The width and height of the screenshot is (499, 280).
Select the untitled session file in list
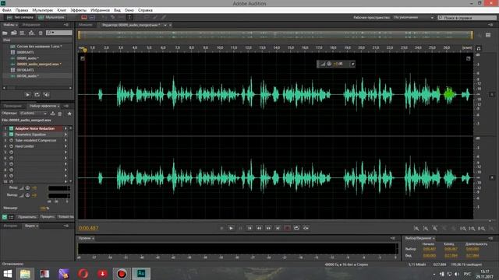tap(39, 47)
